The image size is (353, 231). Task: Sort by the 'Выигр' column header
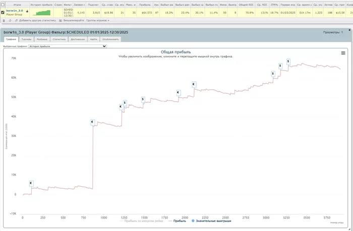(232, 5)
